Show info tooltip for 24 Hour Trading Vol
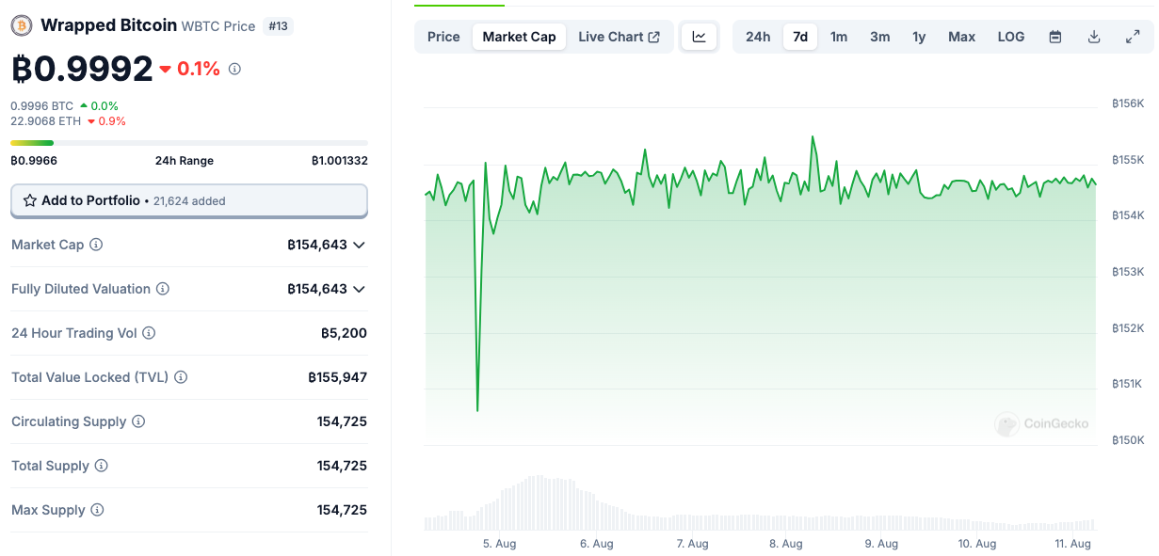 click(149, 333)
